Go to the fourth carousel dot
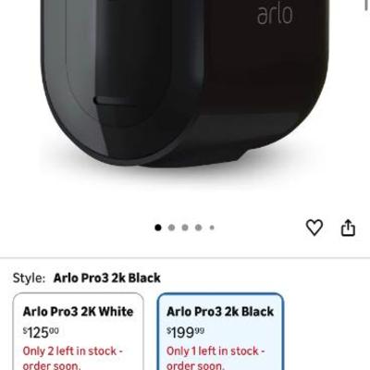Image resolution: width=370 pixels, height=370 pixels. coord(199,228)
